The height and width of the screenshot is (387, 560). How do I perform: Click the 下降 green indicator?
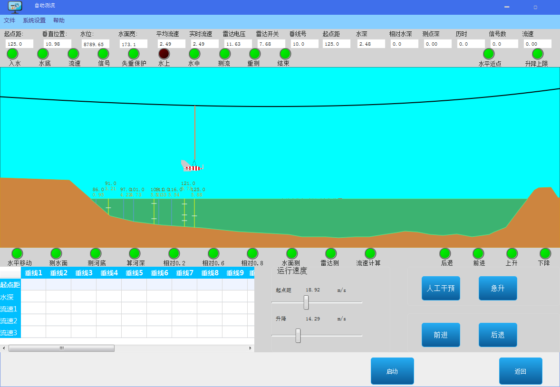[x=545, y=253]
